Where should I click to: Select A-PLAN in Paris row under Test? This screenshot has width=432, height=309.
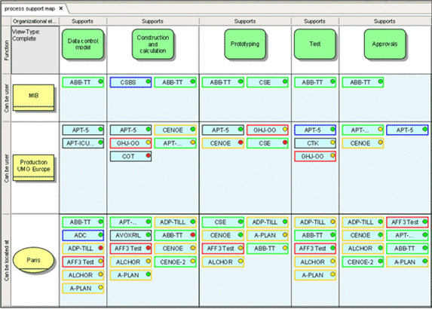point(315,275)
